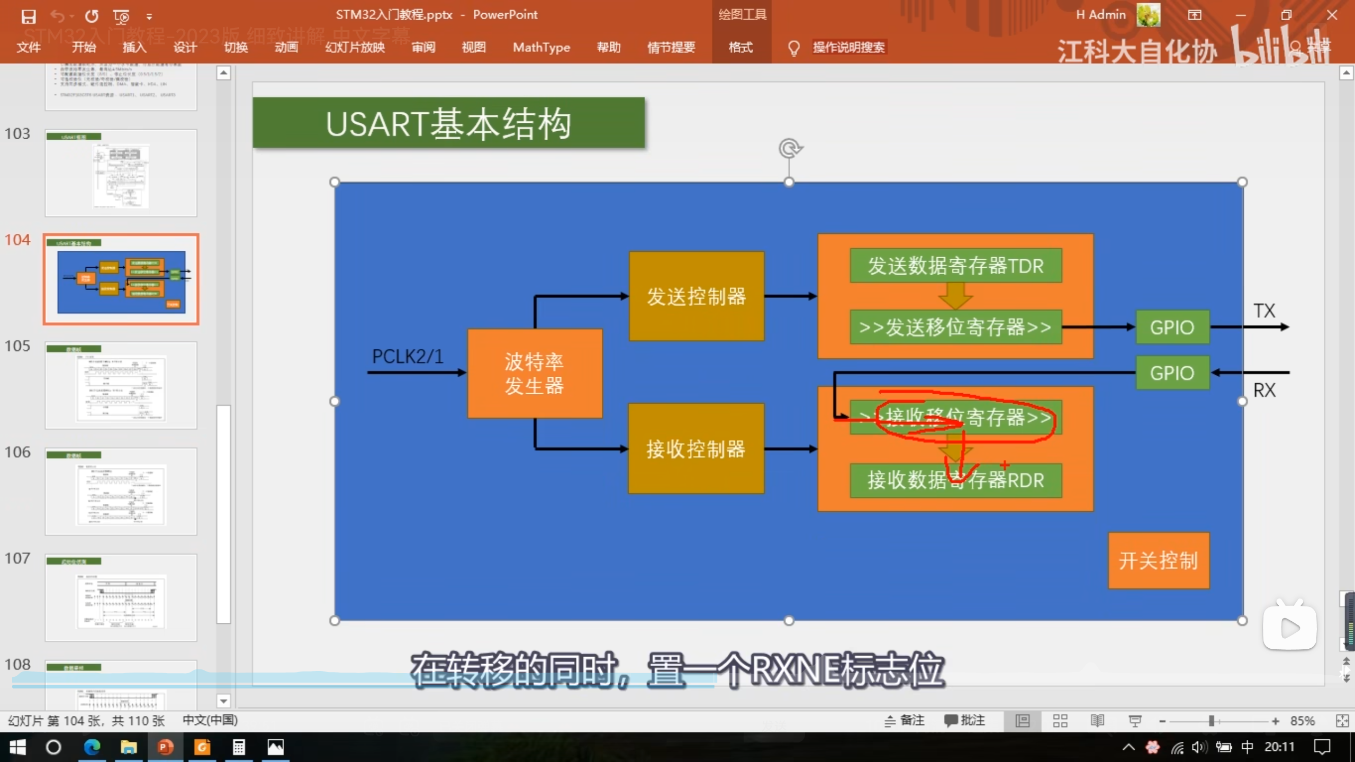Viewport: 1355px width, 762px height.
Task: Click the Redo/Repeat icon in title bar
Action: 92,16
